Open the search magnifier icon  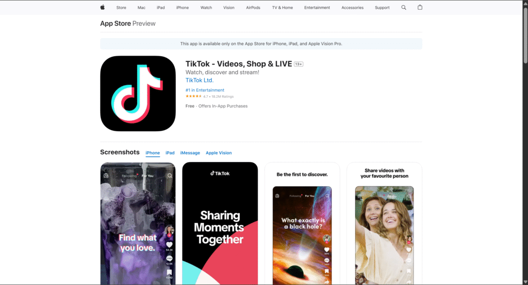(x=404, y=7)
